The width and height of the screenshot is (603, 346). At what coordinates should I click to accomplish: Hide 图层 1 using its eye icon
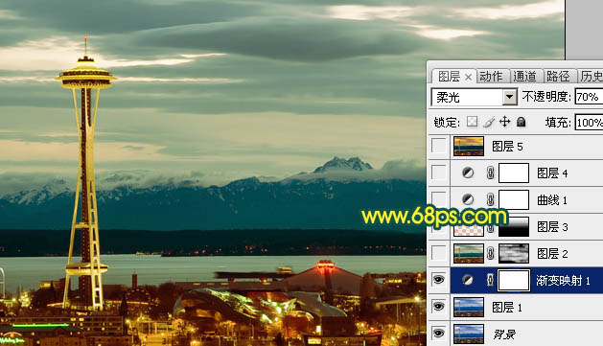coord(439,307)
